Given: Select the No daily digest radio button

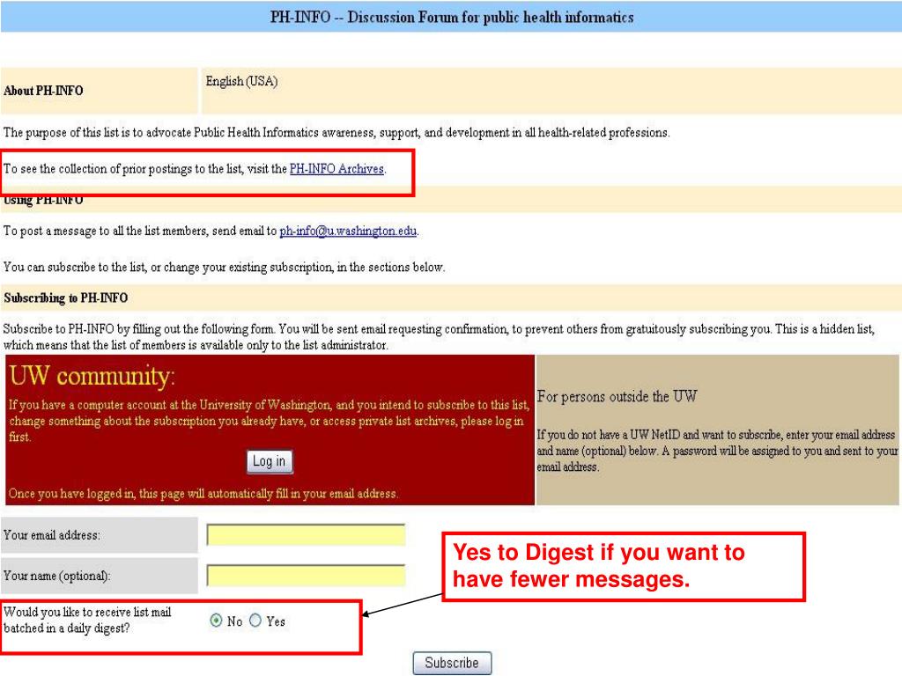Looking at the screenshot, I should point(216,621).
